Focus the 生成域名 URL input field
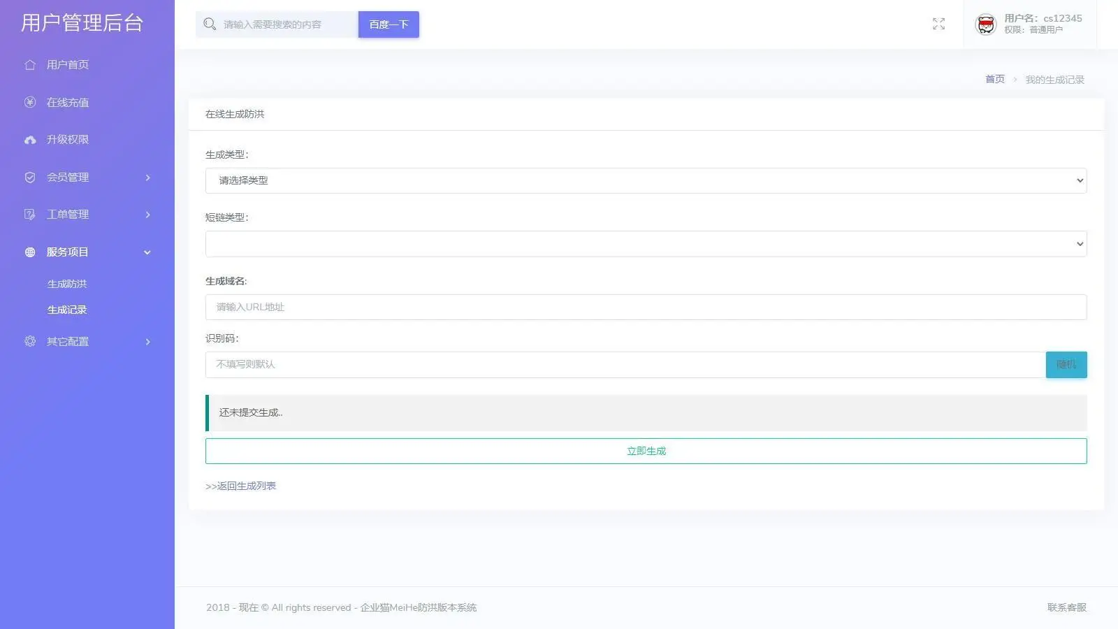This screenshot has height=629, width=1118. coord(646,308)
